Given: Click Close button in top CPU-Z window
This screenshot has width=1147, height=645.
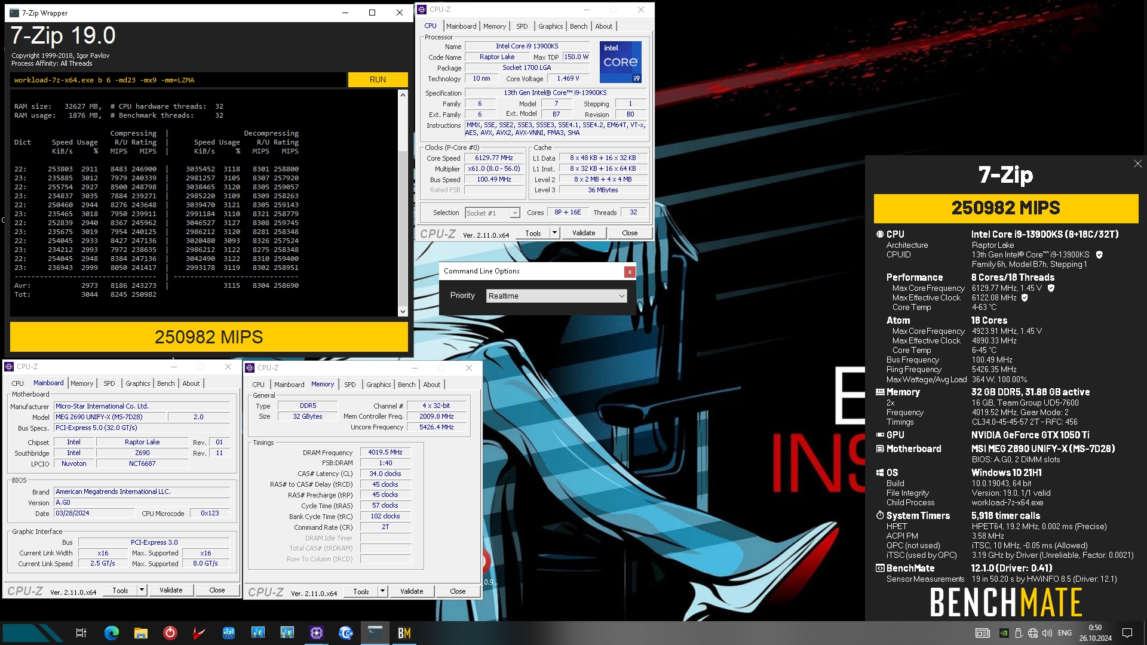Looking at the screenshot, I should coord(630,233).
